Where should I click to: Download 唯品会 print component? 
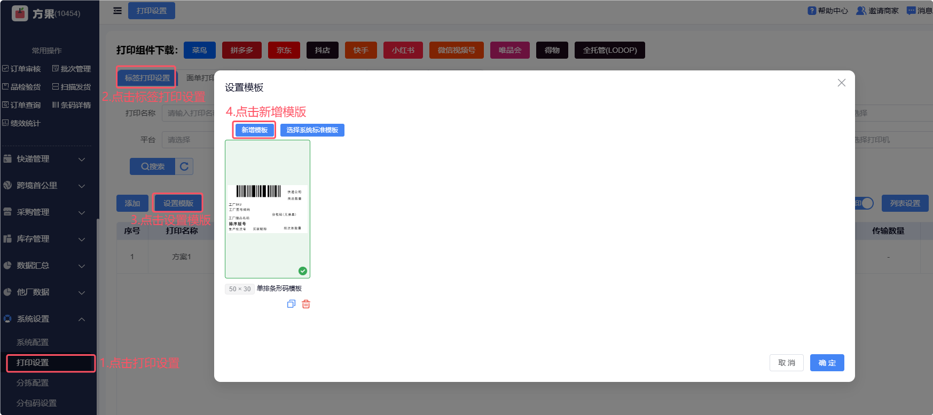tap(510, 50)
